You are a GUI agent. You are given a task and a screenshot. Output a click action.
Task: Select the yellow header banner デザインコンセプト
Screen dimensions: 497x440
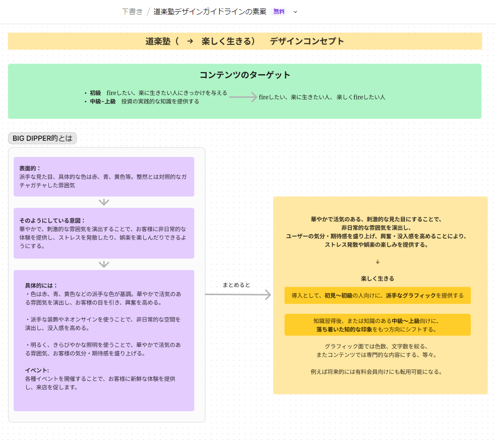(244, 41)
